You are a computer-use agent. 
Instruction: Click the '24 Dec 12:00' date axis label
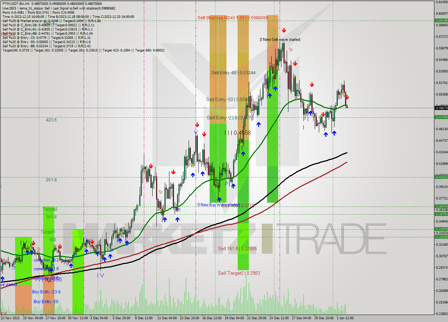[279, 318]
